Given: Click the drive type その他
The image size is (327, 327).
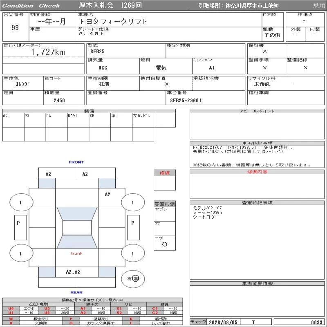Looking at the screenshot, I should [x=272, y=35].
